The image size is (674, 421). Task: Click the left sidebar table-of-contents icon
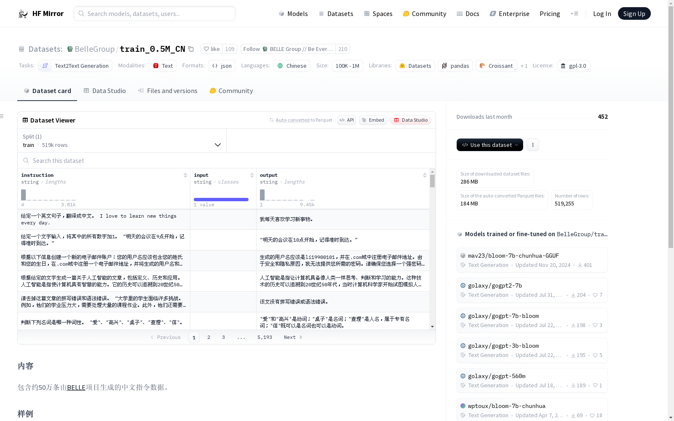(x=2, y=116)
